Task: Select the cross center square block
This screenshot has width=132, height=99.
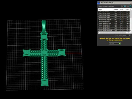Action: (44, 53)
